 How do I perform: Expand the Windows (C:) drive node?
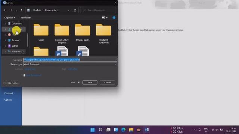click(x=5, y=51)
